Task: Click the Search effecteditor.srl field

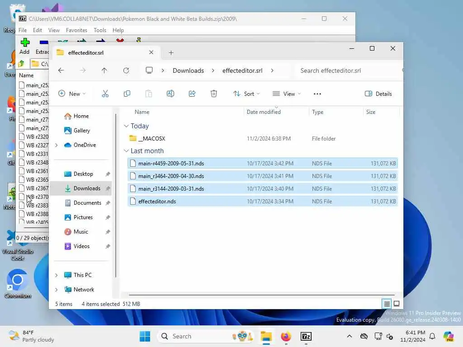Action: (x=349, y=70)
